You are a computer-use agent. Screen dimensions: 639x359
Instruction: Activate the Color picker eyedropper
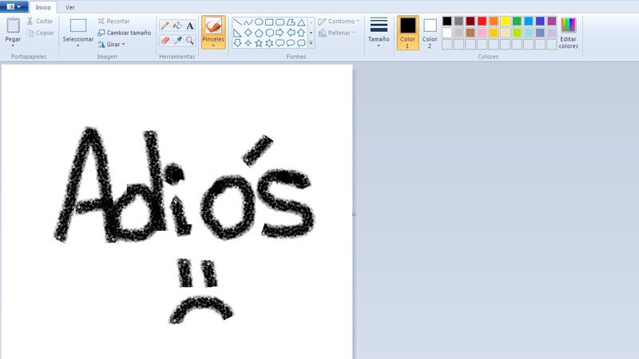click(x=177, y=40)
